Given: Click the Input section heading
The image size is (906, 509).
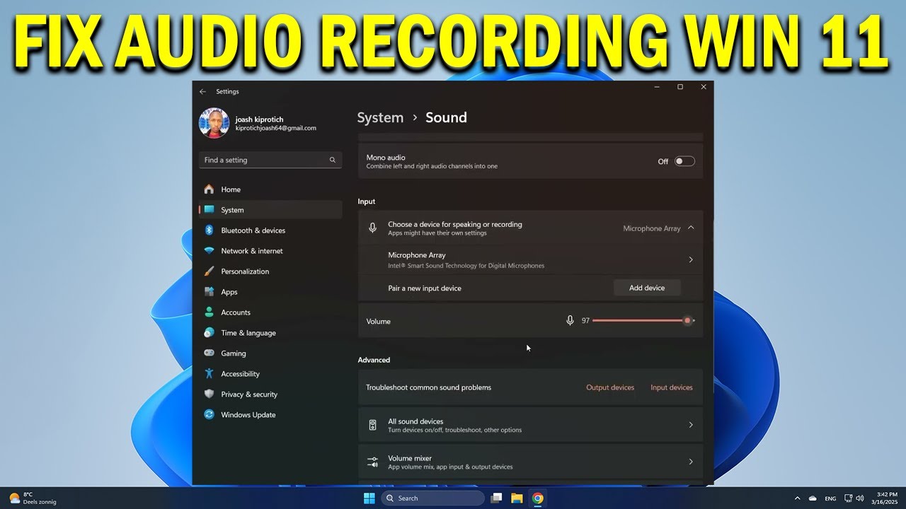Looking at the screenshot, I should 367,201.
